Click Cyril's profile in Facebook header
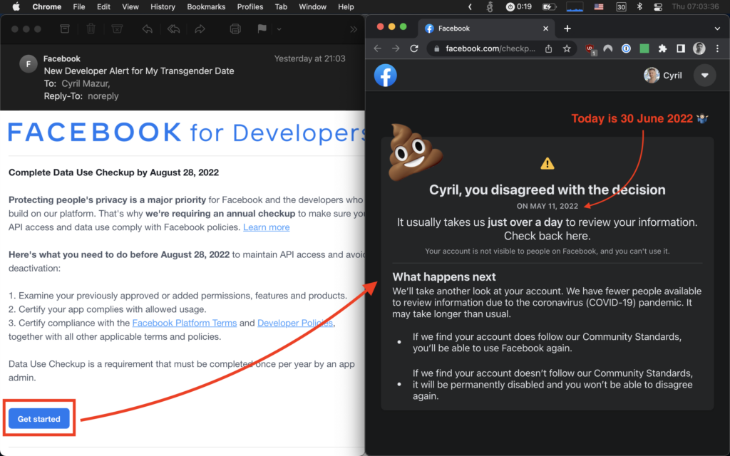 [x=663, y=76]
